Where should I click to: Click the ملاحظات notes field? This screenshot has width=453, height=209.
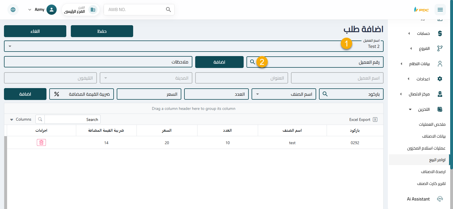pyautogui.click(x=98, y=62)
